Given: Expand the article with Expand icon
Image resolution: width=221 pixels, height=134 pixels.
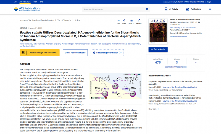Looking at the screenshot, I should 139,20.
